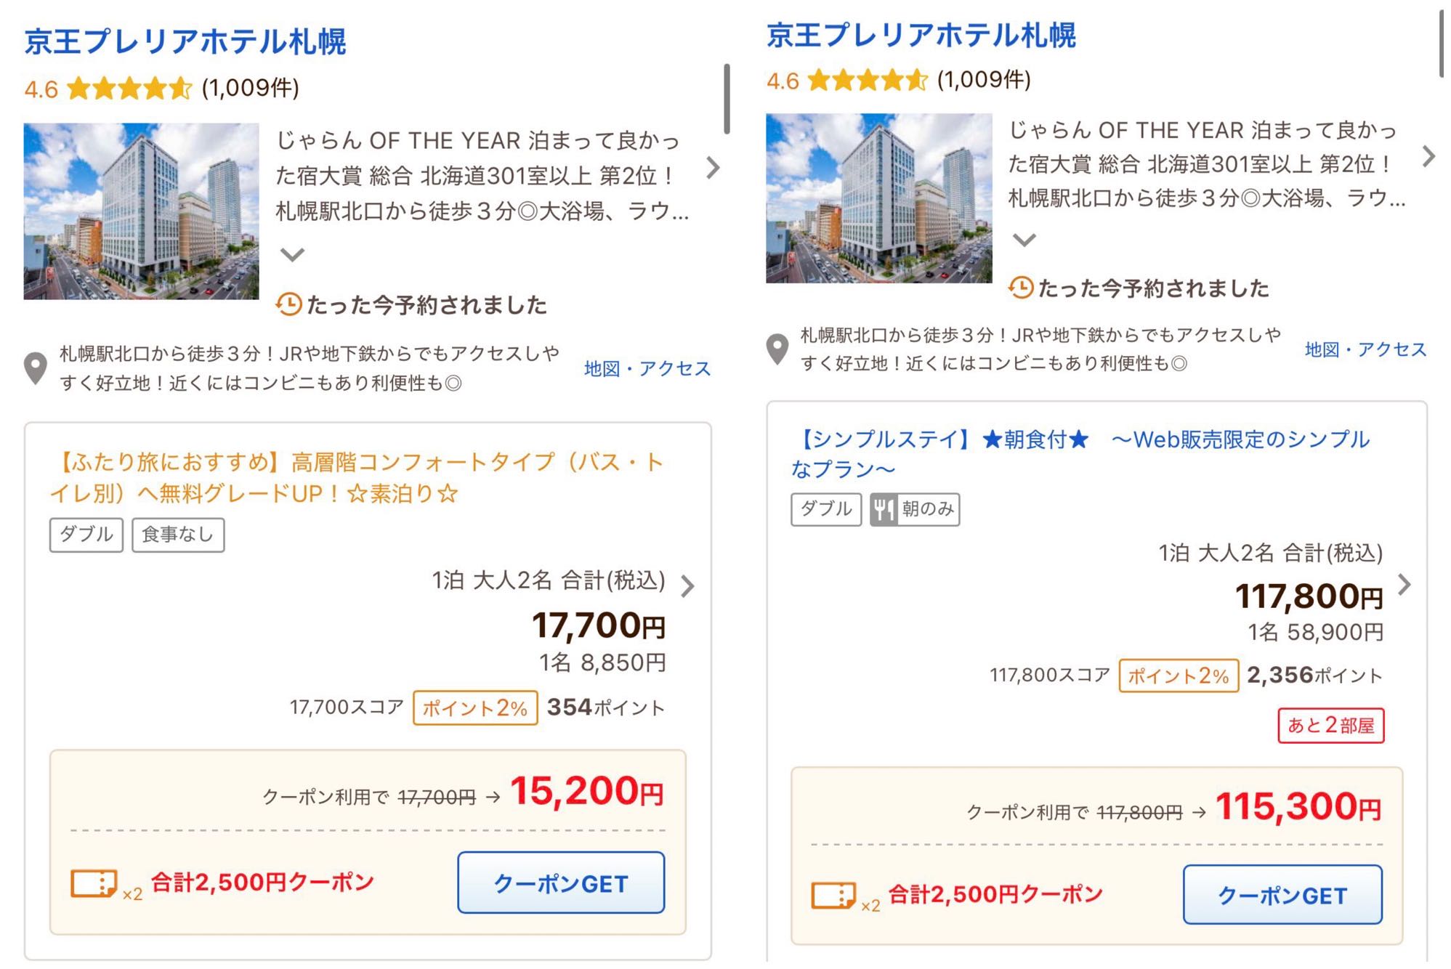Click the right hotel's location pin icon

(777, 349)
